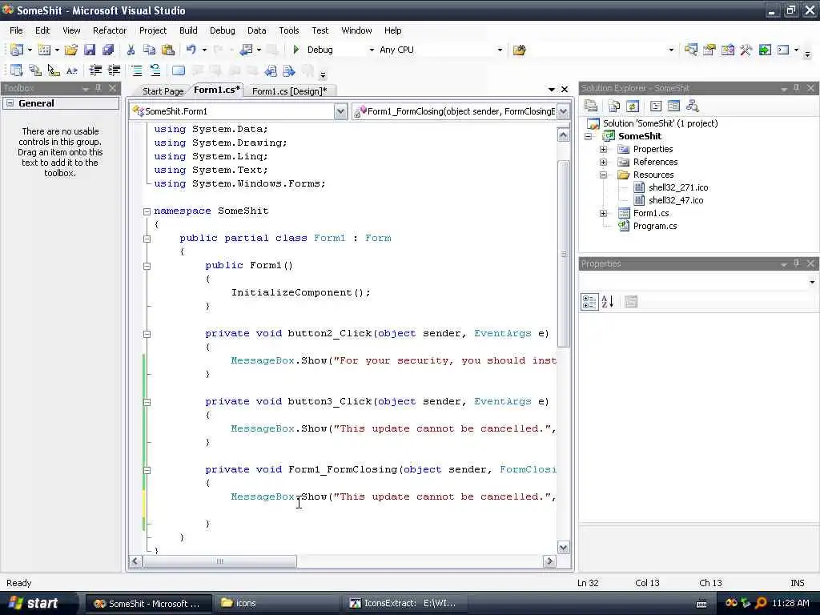Expand the Form1.cs node
The height and width of the screenshot is (615, 820).
click(604, 213)
